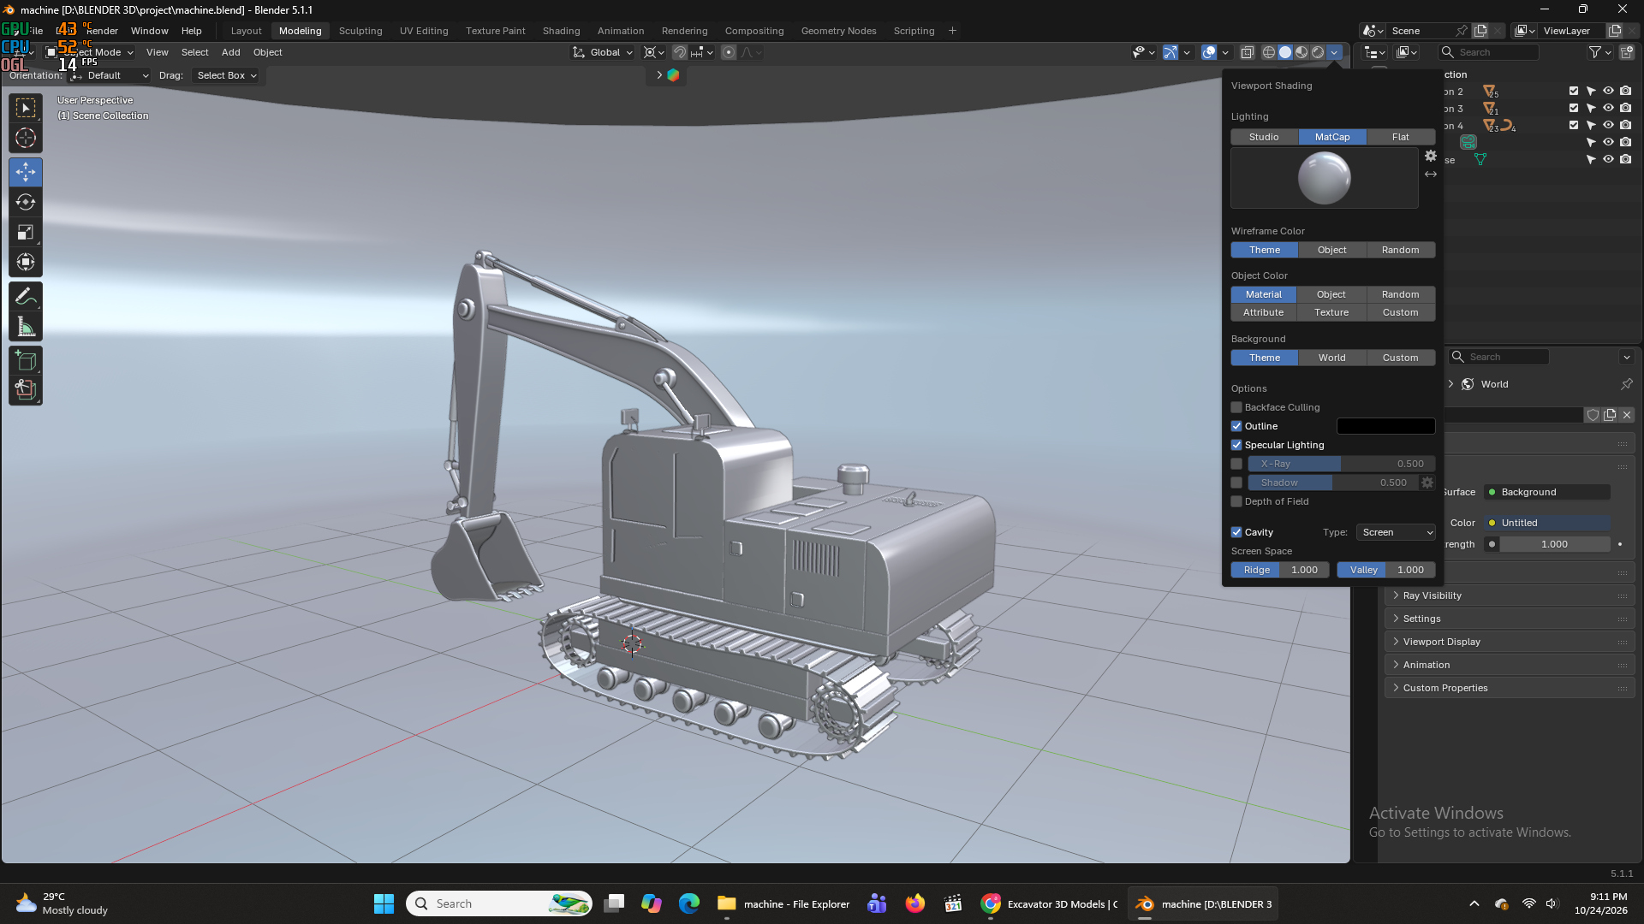
Task: Set lighting to Studio
Action: pyautogui.click(x=1264, y=137)
